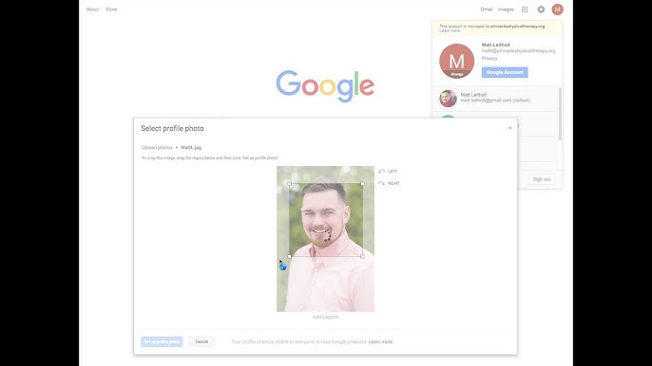Open the Privacy link in account panel
The height and width of the screenshot is (366, 652).
pyautogui.click(x=489, y=59)
